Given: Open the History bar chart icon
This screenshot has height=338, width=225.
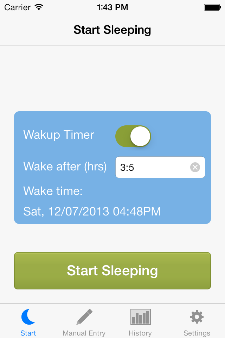Looking at the screenshot, I should click(140, 317).
